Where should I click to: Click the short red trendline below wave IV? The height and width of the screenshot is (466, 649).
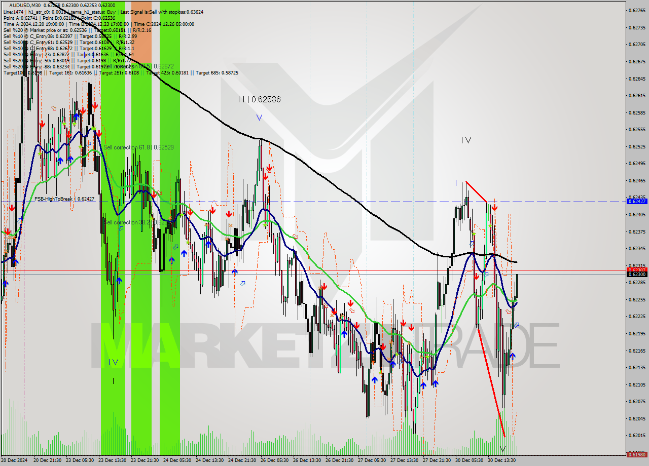(477, 191)
